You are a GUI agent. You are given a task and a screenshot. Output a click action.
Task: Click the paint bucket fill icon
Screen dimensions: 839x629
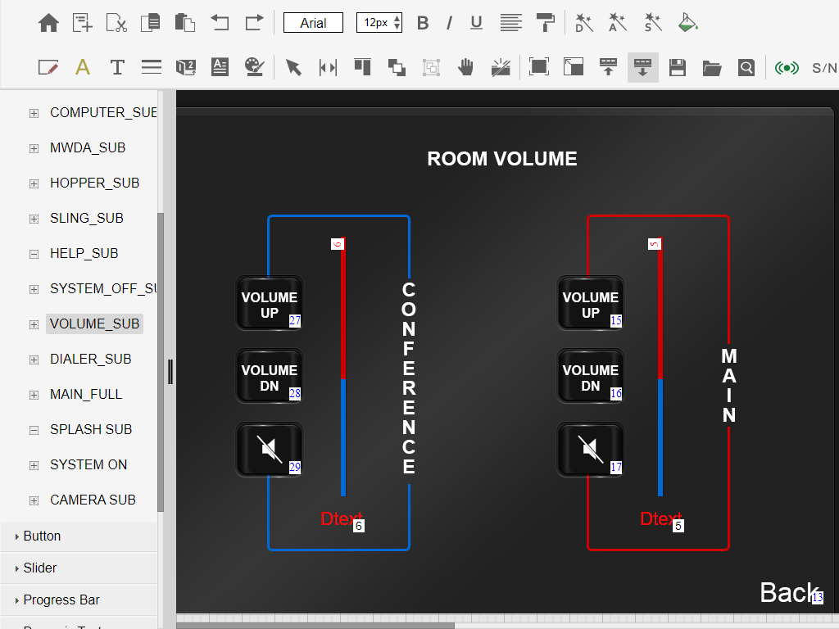(687, 22)
